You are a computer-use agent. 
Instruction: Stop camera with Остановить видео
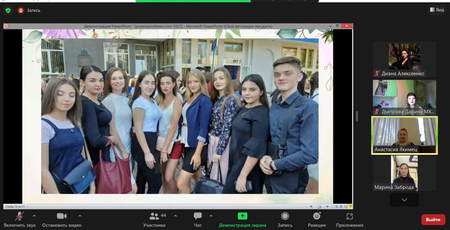point(62,216)
